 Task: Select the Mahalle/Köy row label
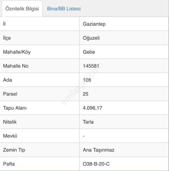tap(17, 52)
